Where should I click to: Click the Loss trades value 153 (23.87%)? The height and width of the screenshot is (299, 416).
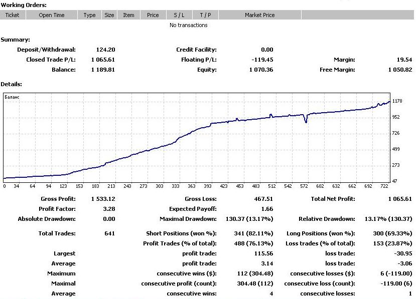[x=392, y=243]
